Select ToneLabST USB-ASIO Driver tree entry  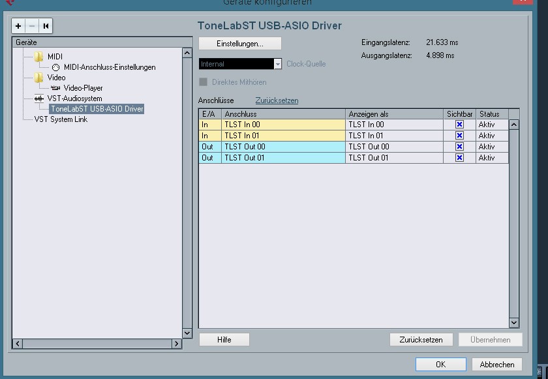pos(97,109)
